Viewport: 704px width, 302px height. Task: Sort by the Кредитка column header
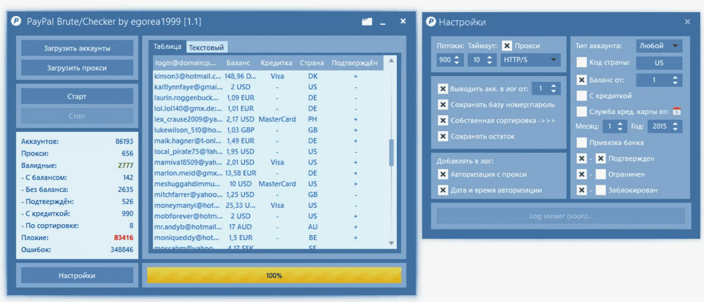[276, 63]
